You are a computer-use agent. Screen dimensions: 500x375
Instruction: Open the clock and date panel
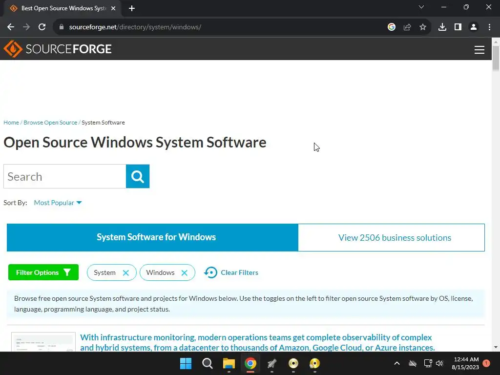pyautogui.click(x=465, y=363)
